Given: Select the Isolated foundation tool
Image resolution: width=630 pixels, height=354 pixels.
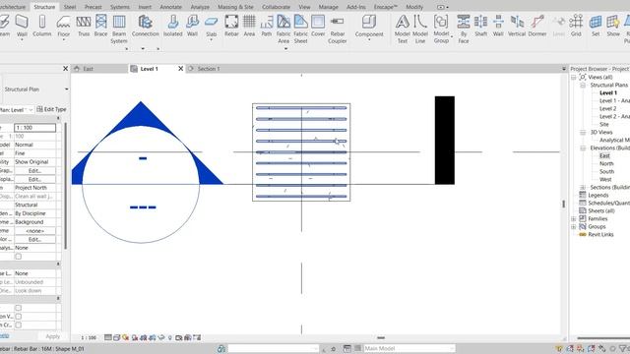Looking at the screenshot, I should pyautogui.click(x=173, y=27).
